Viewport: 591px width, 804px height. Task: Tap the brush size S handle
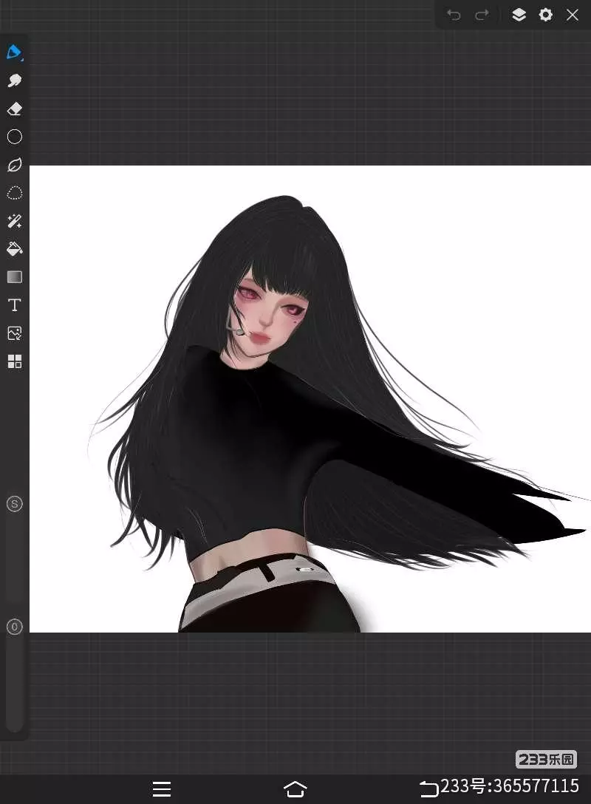tap(14, 504)
